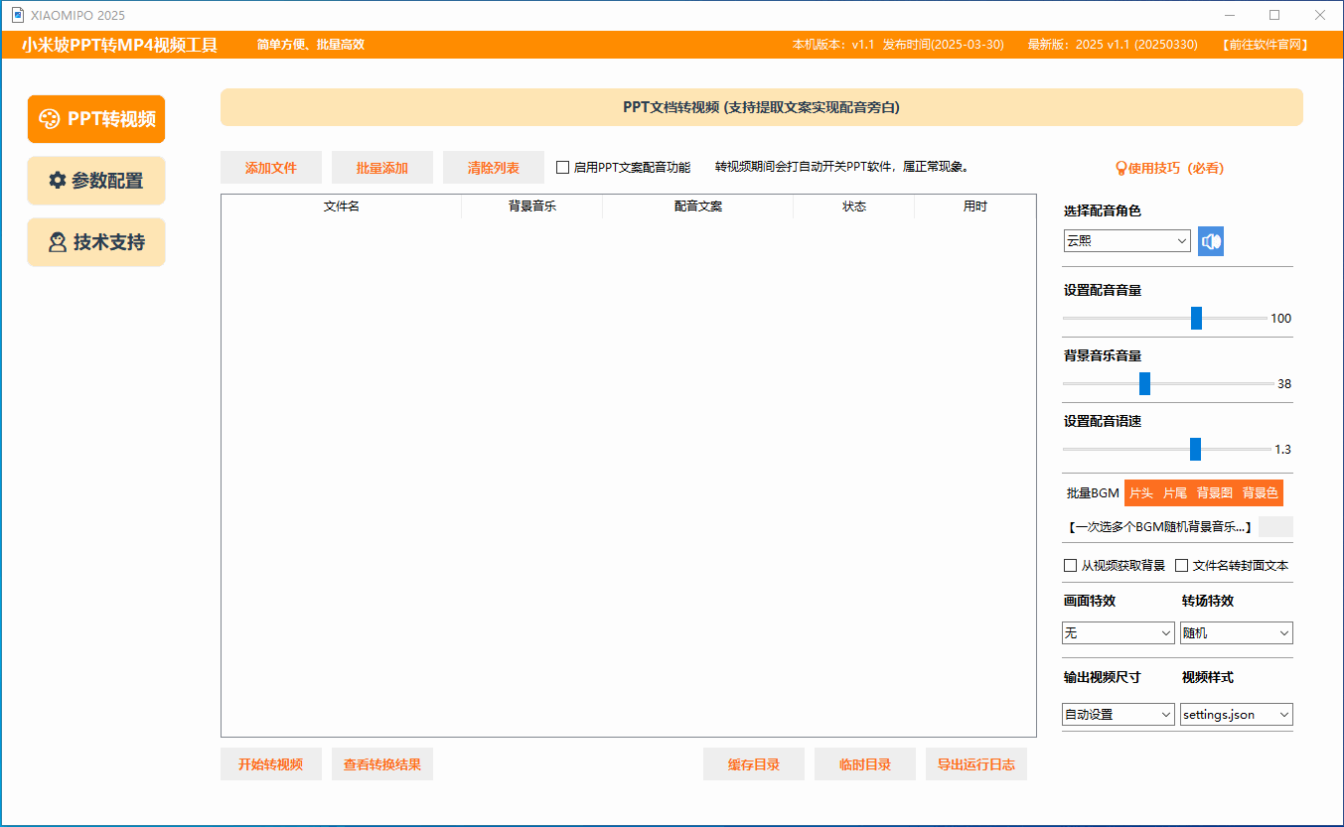Select the 背景图 tab
This screenshot has width=1344, height=827.
(1214, 492)
